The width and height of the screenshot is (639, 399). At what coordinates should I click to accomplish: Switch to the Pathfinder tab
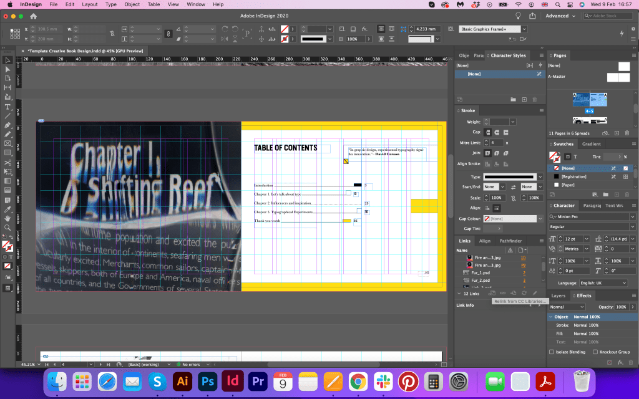[510, 241]
